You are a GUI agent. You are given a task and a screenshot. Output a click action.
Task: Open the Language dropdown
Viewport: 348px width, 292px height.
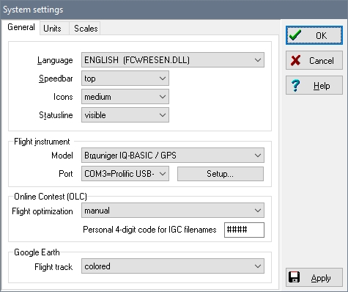coord(173,60)
